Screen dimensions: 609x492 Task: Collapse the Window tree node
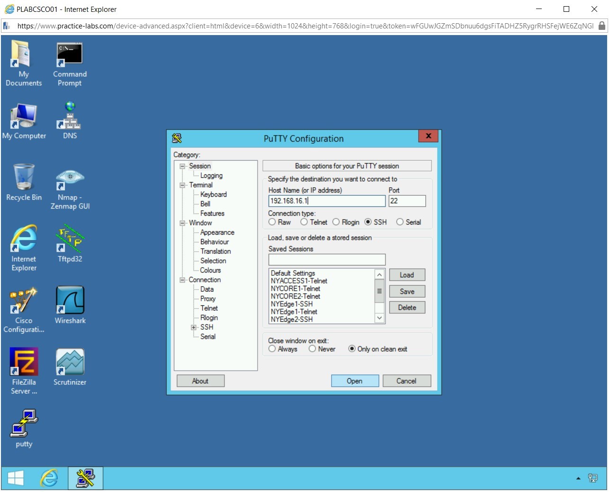182,223
